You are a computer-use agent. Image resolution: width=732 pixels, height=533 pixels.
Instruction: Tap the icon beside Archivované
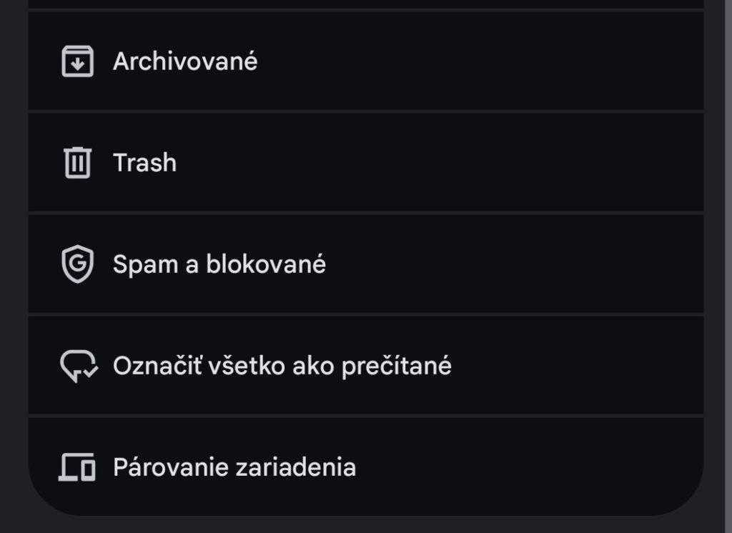79,61
